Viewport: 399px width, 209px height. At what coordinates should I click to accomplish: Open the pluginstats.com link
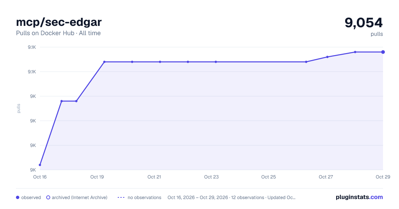coord(359,197)
